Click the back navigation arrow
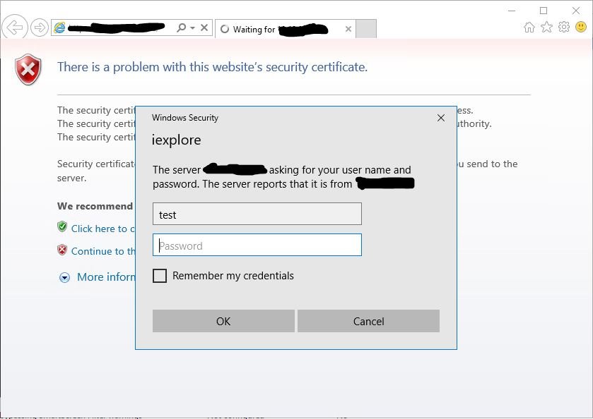The image size is (593, 419). 14,28
